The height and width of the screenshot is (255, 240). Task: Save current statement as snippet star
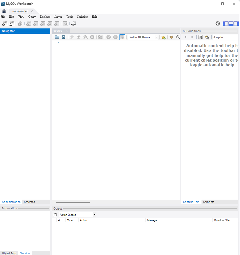point(163,37)
